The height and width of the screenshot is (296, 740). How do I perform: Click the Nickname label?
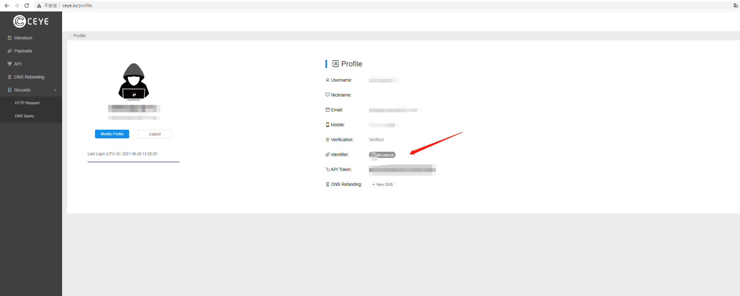point(341,95)
